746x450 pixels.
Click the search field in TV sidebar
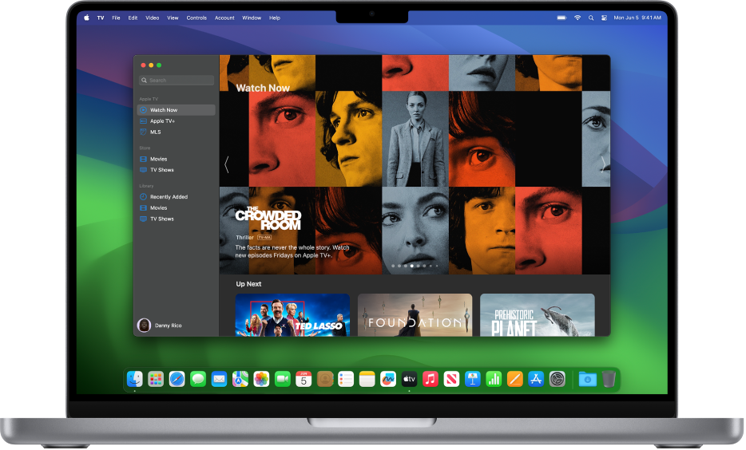coord(177,81)
